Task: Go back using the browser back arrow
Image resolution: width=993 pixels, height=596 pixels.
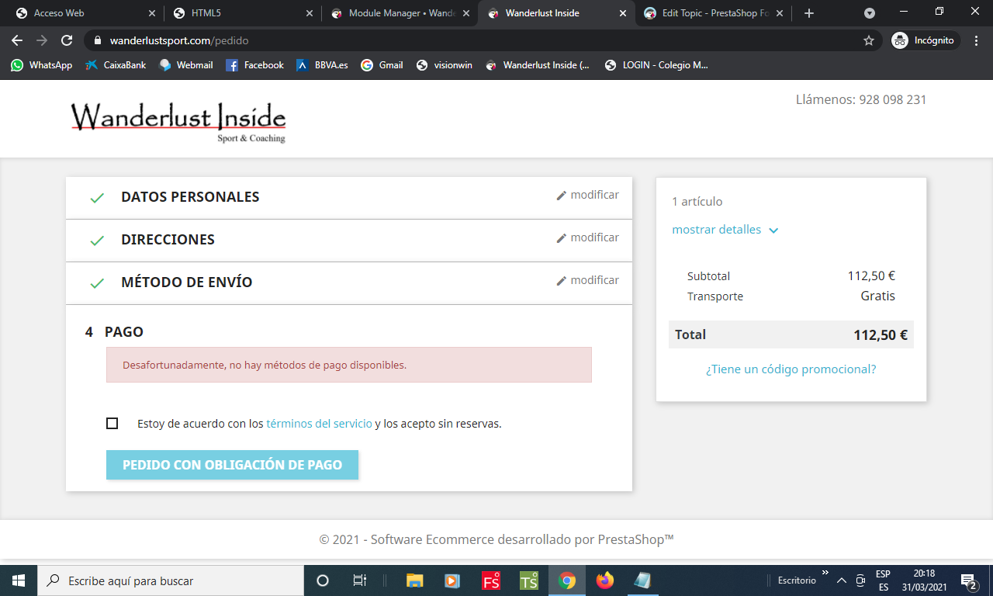Action: coord(17,40)
